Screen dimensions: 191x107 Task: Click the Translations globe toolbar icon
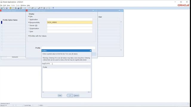point(44,8)
